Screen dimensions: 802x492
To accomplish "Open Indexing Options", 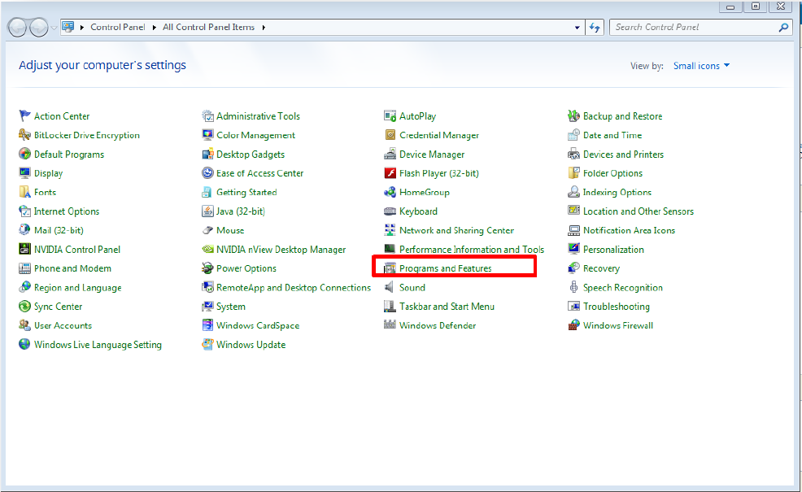I will tap(617, 192).
